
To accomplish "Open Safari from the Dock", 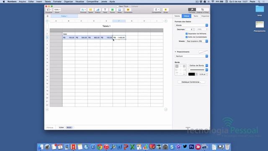I will 93,147.
